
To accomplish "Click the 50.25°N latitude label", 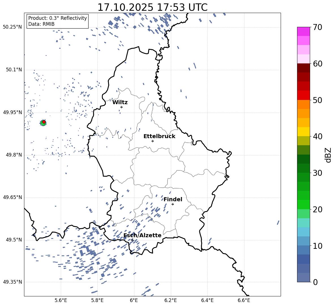I will click(x=12, y=27).
